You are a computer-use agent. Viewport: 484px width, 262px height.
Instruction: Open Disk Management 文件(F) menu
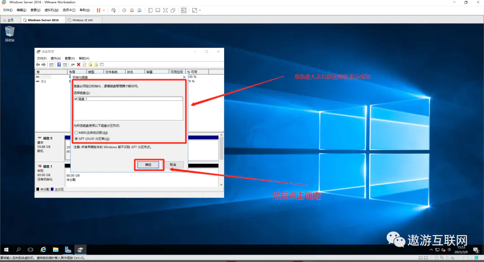42,58
